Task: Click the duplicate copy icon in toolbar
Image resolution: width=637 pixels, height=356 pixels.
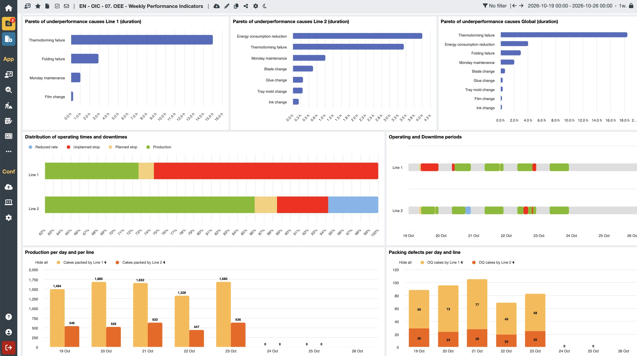Action: pyautogui.click(x=236, y=6)
